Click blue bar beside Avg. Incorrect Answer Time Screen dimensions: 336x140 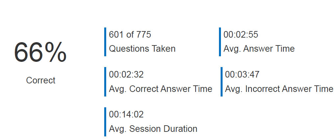click(x=222, y=82)
